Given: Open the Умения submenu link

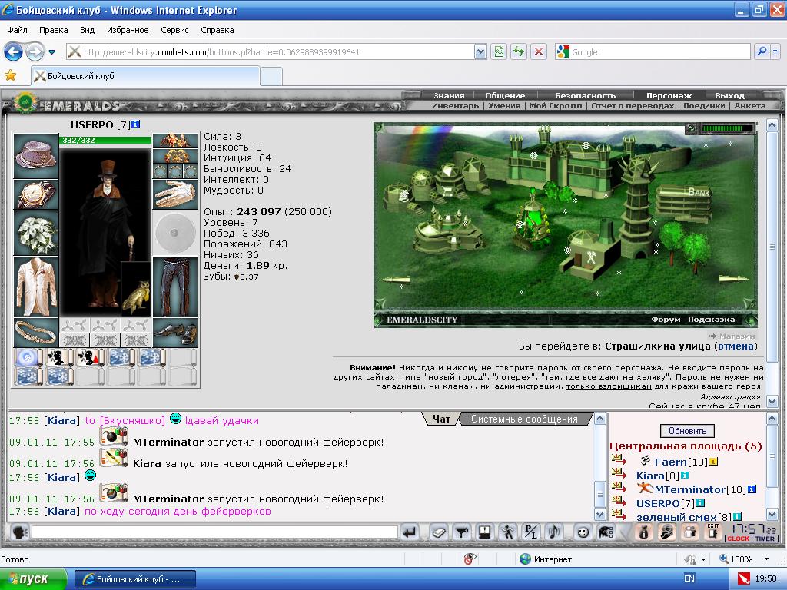Looking at the screenshot, I should point(504,105).
